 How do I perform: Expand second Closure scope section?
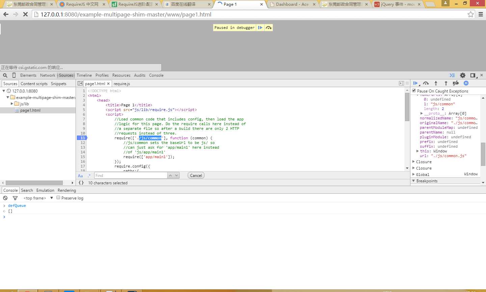(414, 168)
